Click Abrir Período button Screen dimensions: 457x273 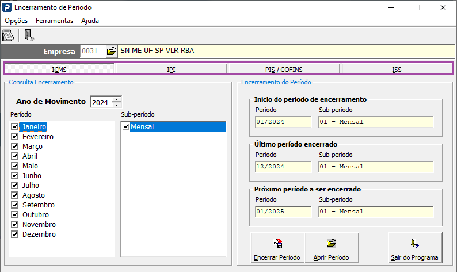pos(332,248)
